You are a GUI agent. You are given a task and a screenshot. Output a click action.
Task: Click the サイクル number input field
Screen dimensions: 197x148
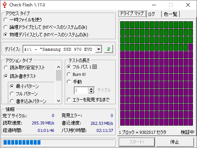click(x=81, y=90)
